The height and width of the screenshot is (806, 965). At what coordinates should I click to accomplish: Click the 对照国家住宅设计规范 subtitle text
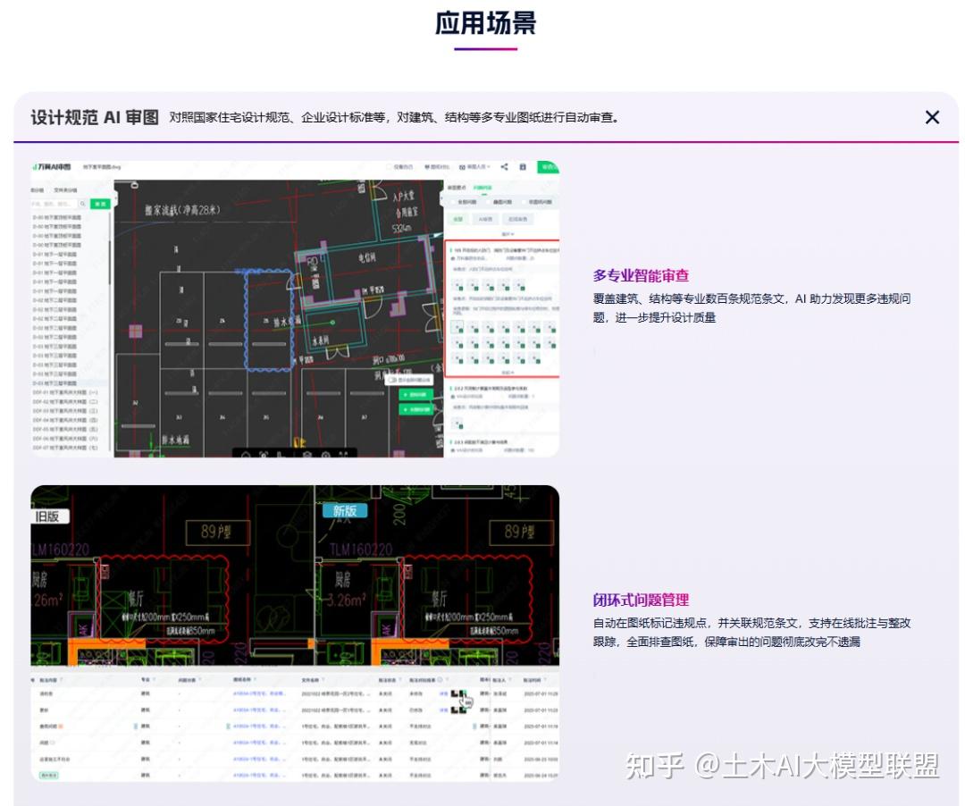[394, 118]
